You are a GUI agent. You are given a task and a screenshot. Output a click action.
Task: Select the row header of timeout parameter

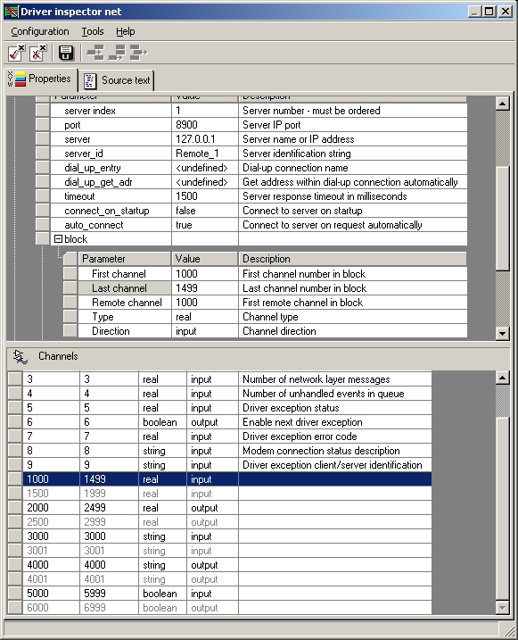[x=43, y=196]
